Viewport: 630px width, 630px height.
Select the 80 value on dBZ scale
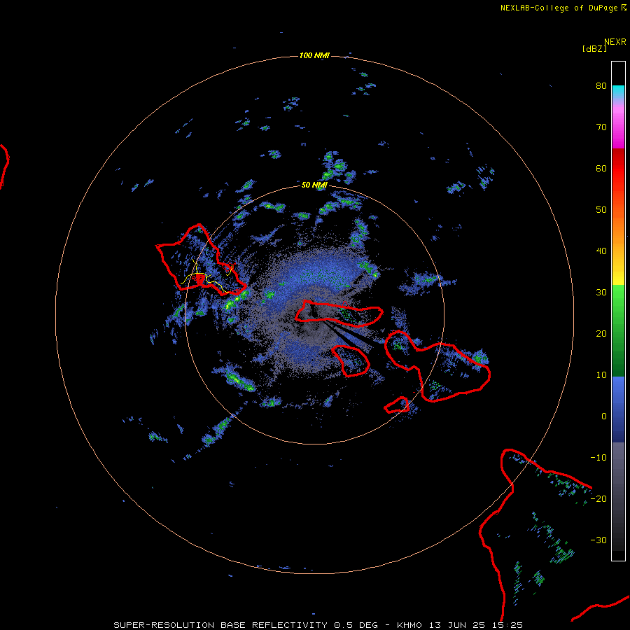pos(601,86)
